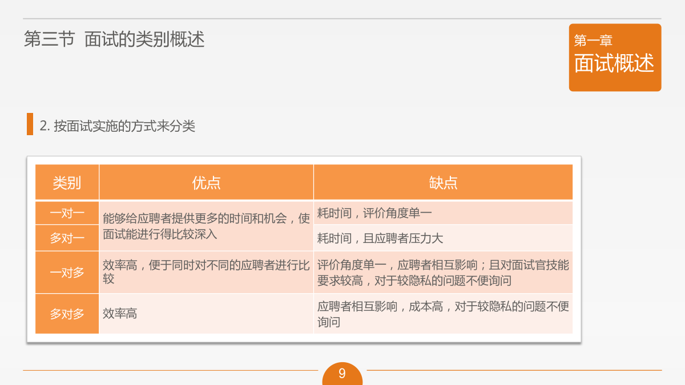
Task: Click the 一对多 row label
Action: 67,272
